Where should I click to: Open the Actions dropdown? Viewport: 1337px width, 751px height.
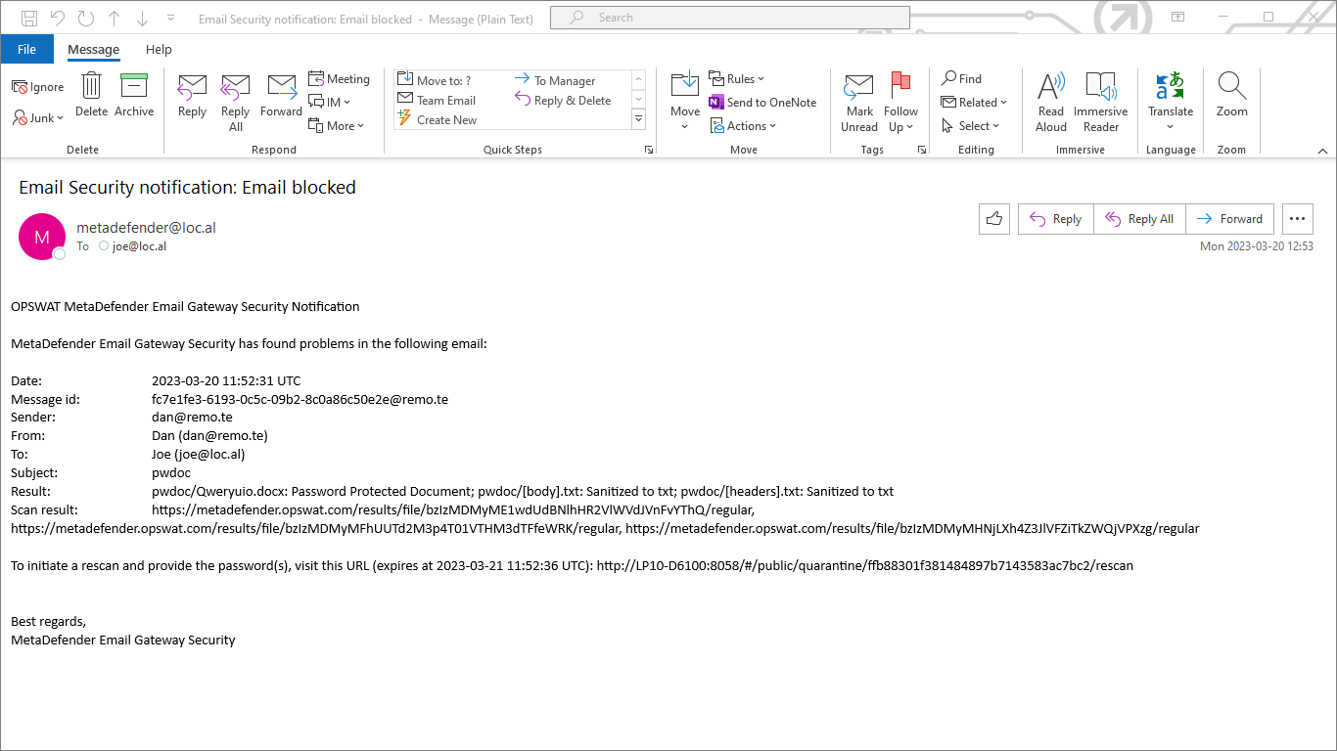pyautogui.click(x=742, y=126)
